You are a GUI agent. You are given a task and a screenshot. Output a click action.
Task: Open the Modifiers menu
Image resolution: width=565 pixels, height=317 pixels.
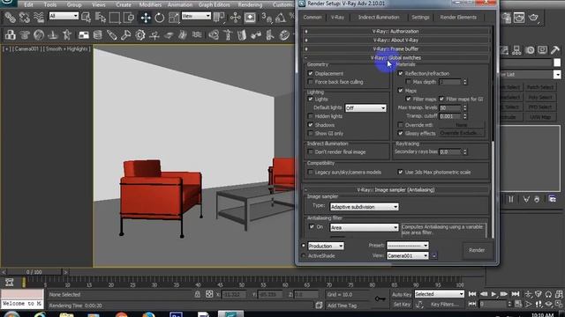(x=150, y=4)
